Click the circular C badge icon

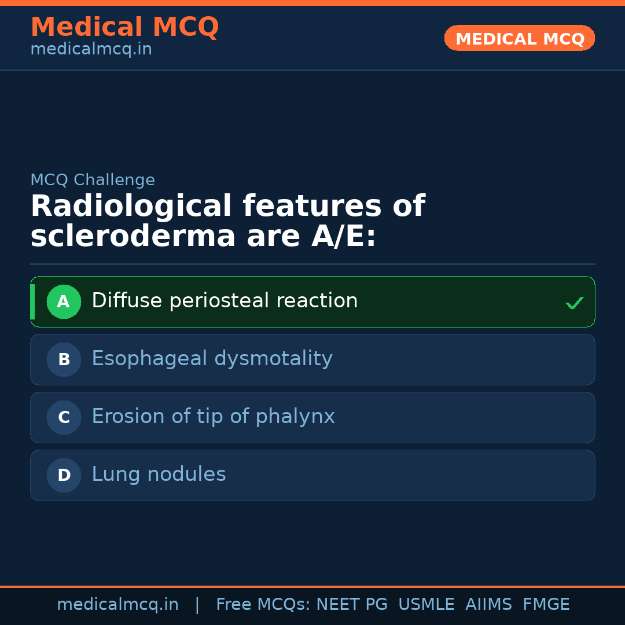pyautogui.click(x=64, y=417)
